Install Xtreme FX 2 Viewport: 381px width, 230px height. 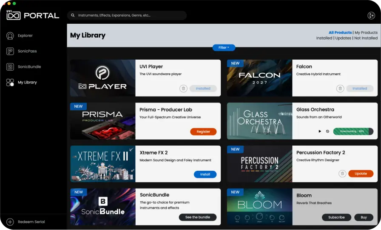click(205, 175)
